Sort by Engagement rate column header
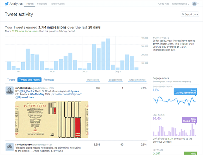 (137, 80)
